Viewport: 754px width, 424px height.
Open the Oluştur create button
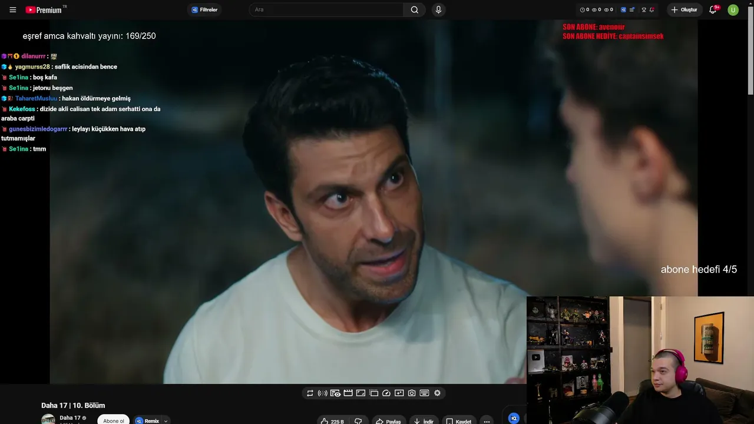[x=684, y=10]
